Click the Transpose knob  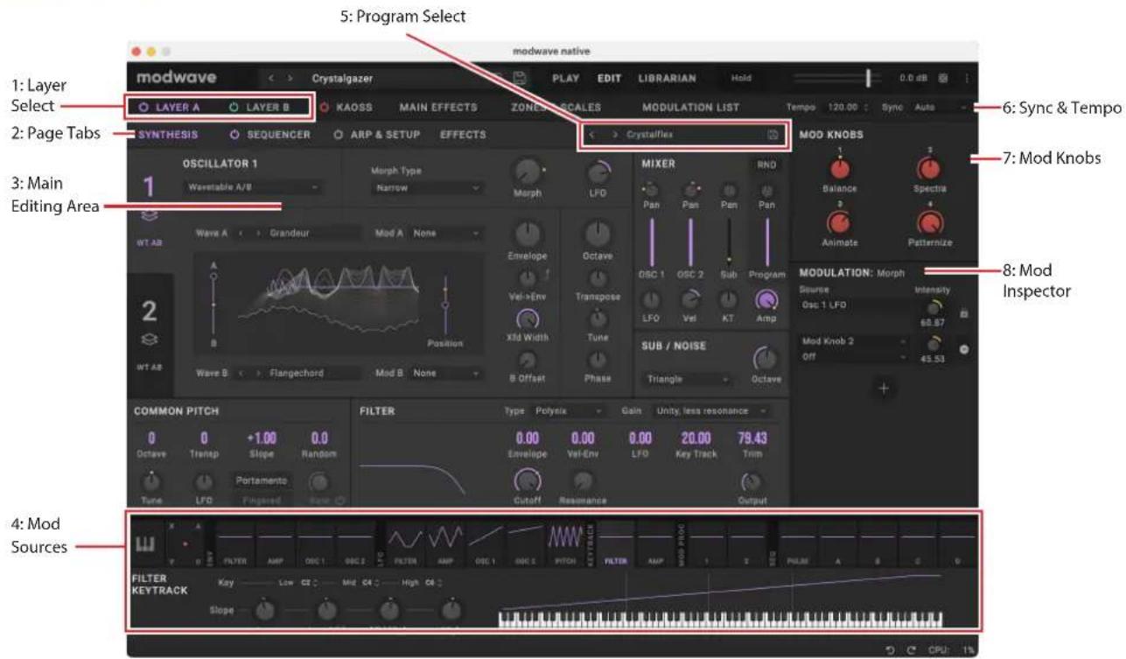[598, 279]
